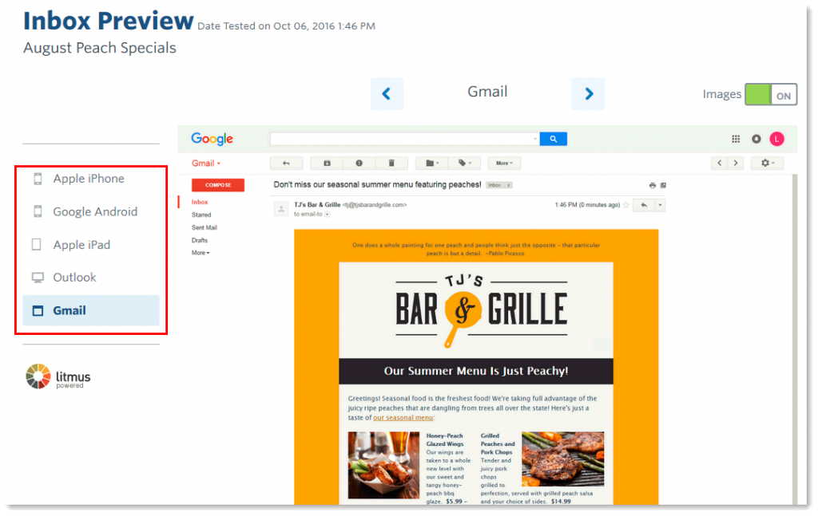The image size is (818, 516).
Task: Click subject 'Don't miss our seasonal summer menu'
Action: tap(377, 185)
